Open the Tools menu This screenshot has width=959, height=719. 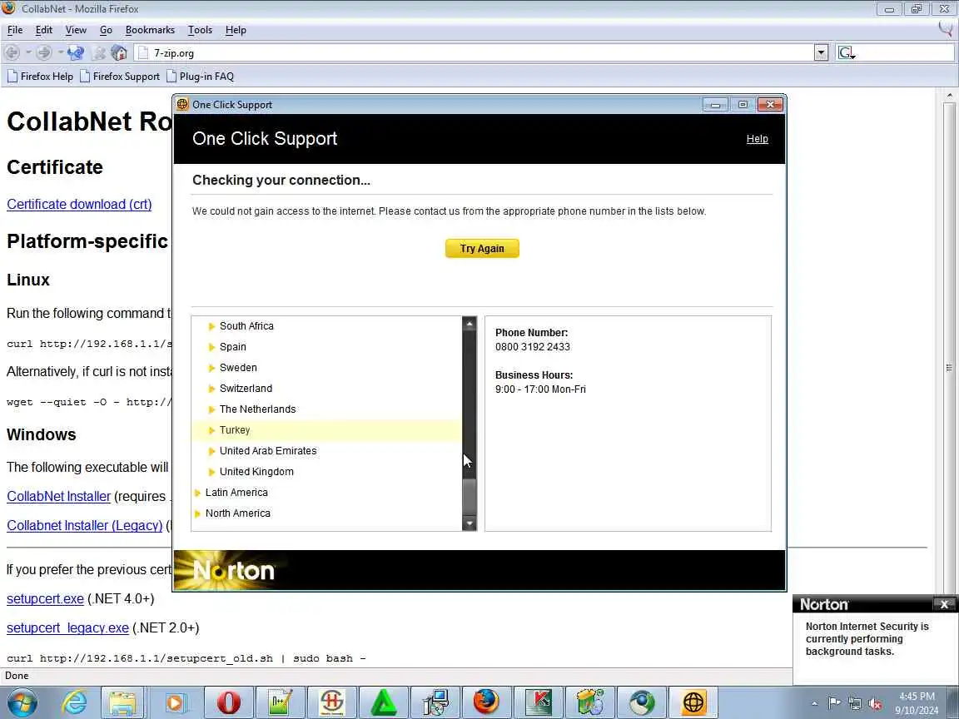(200, 30)
